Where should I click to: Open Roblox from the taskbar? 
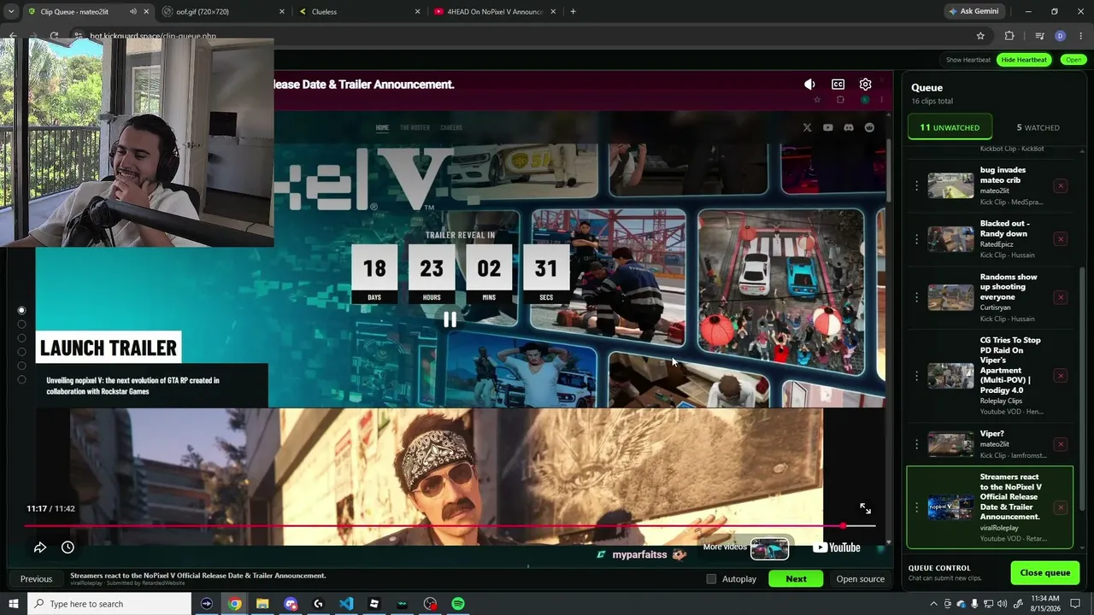point(373,604)
